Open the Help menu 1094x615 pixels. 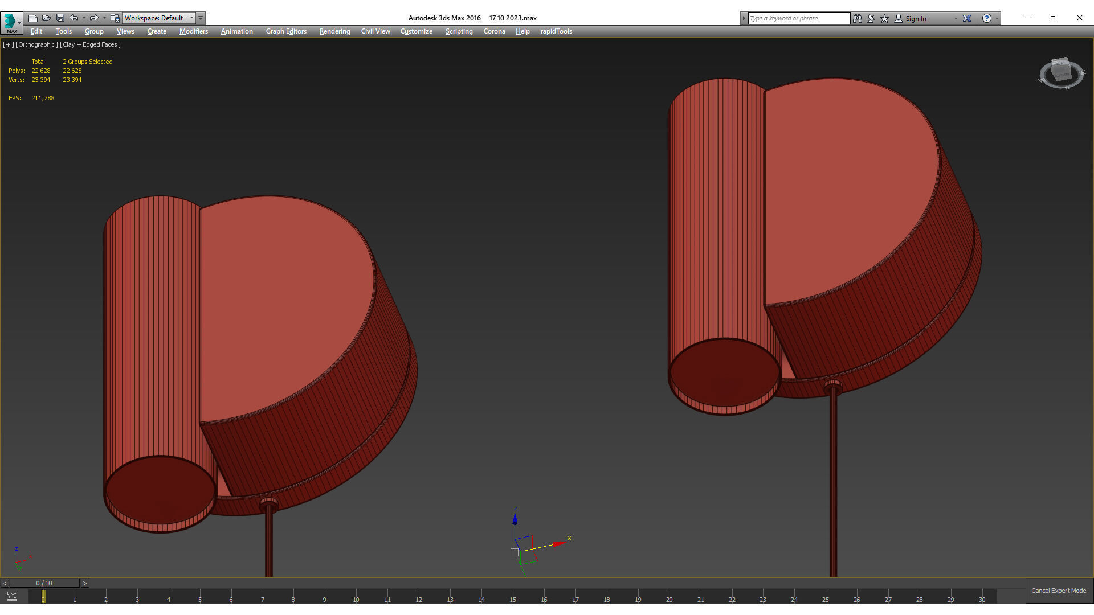point(522,31)
